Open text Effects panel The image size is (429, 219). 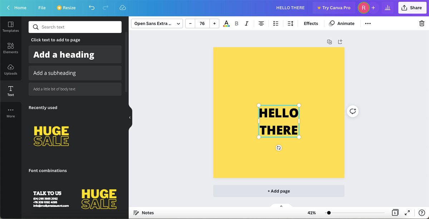311,24
